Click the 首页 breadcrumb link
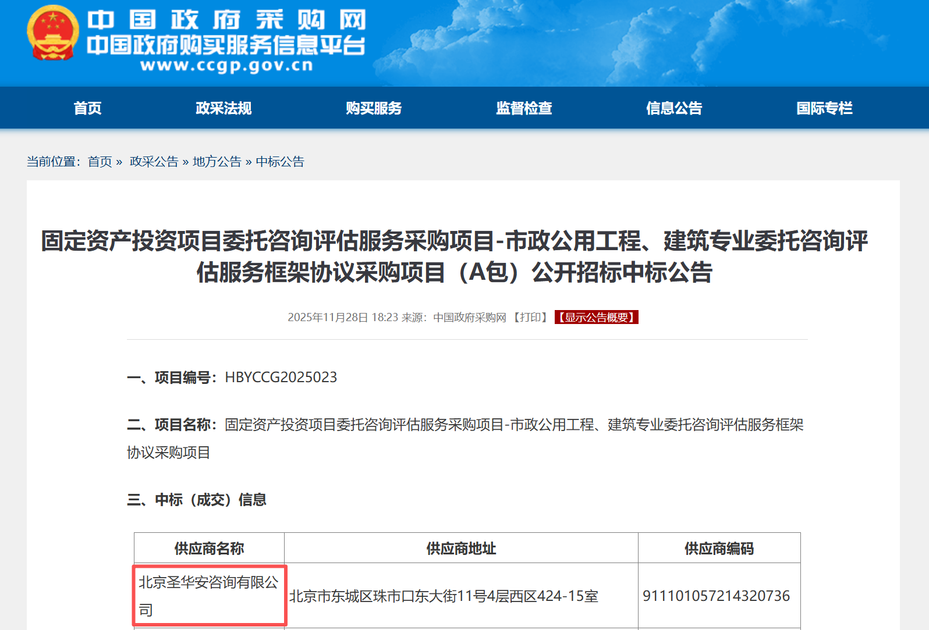Viewport: 929px width, 630px height. 100,162
